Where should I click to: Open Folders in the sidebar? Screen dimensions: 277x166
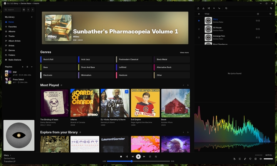(10, 55)
